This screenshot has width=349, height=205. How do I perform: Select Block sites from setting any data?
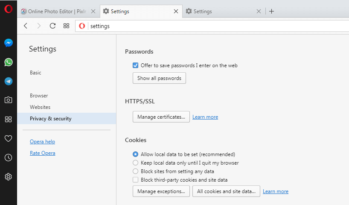tap(136, 171)
